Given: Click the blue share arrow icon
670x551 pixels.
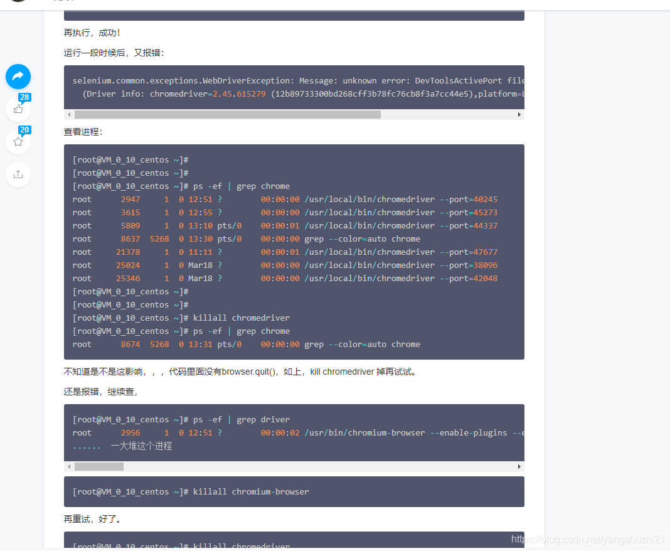Looking at the screenshot, I should point(18,77).
